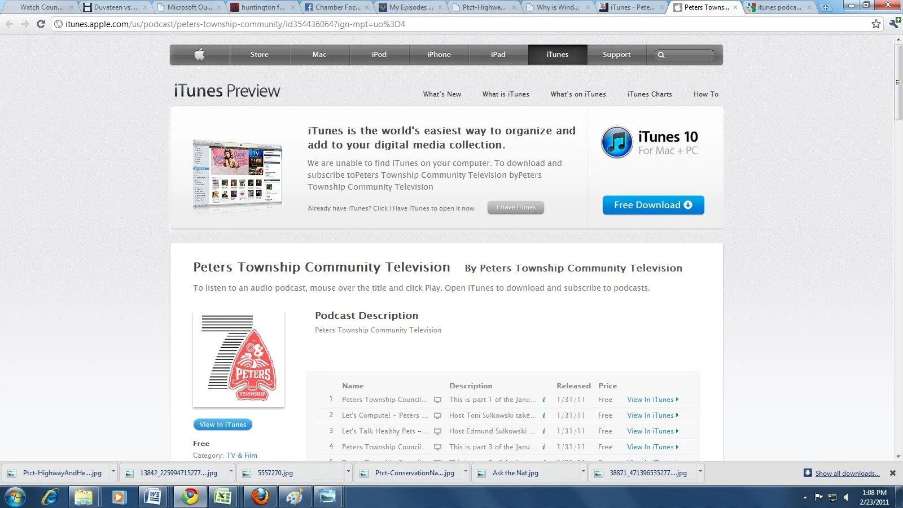903x508 pixels.
Task: Open the iTunes Charts link
Action: point(650,94)
